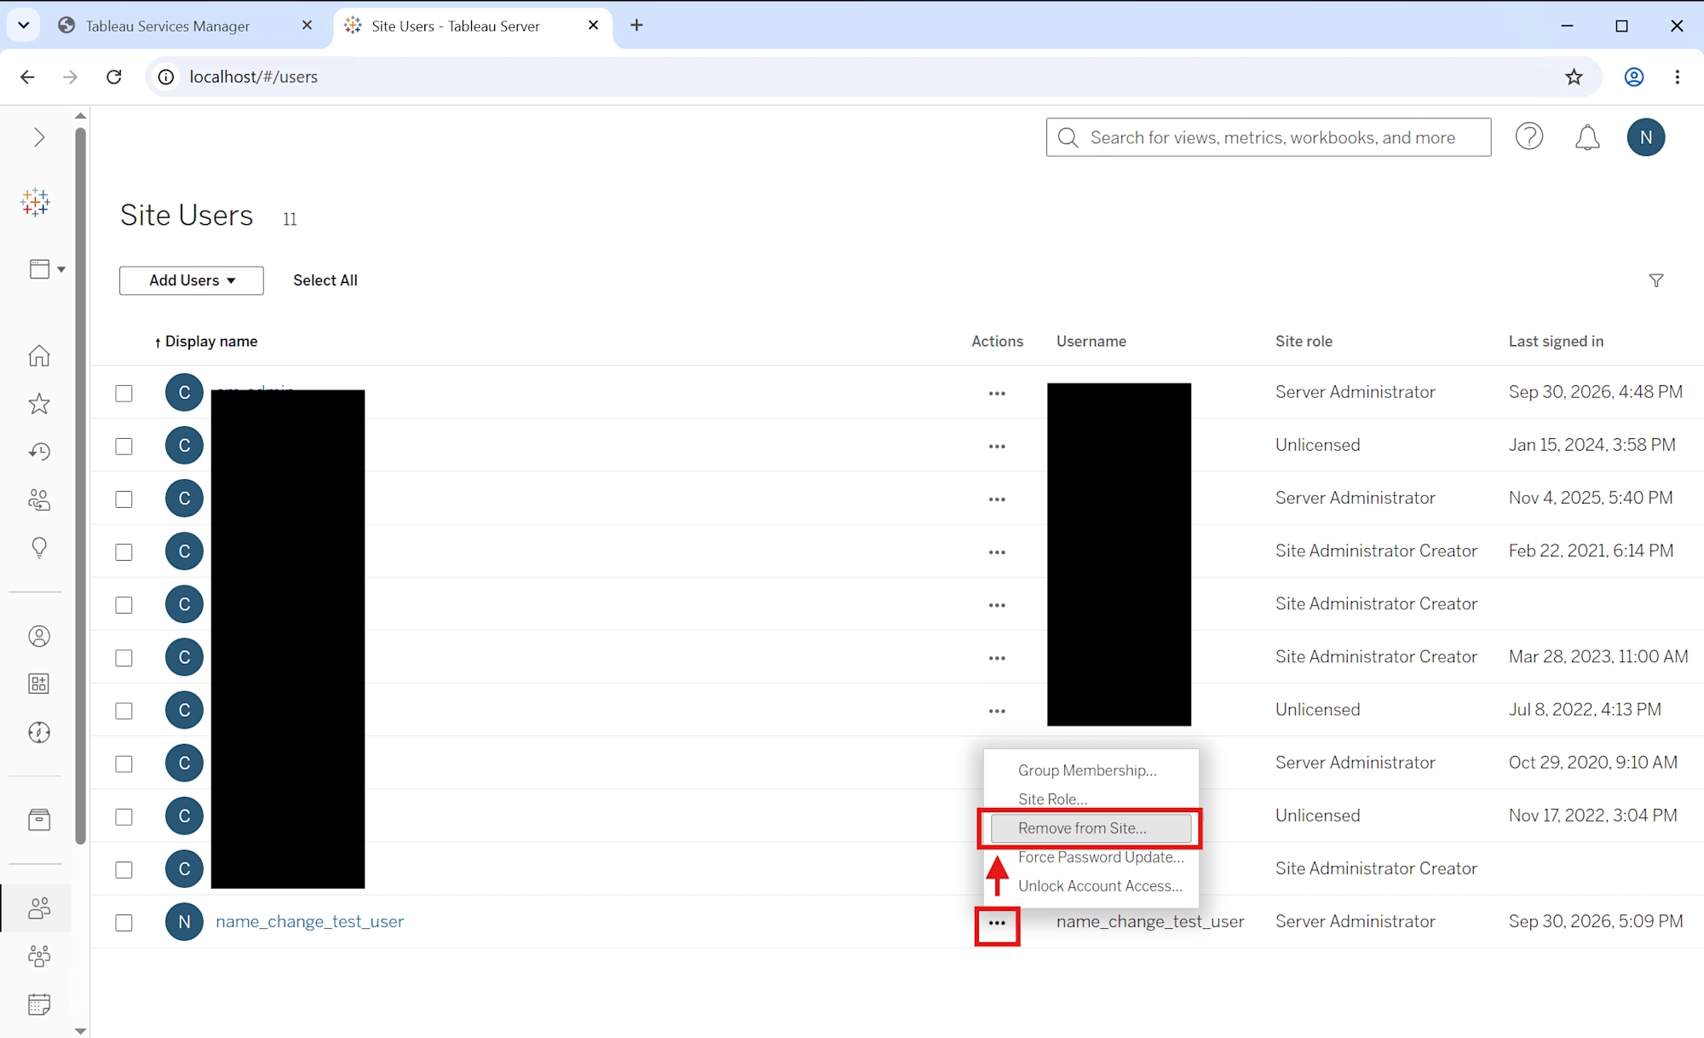The height and width of the screenshot is (1038, 1704).
Task: Open actions ellipsis for name_change_test_user
Action: 997,923
